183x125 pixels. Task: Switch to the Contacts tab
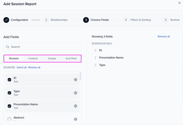(x=33, y=58)
